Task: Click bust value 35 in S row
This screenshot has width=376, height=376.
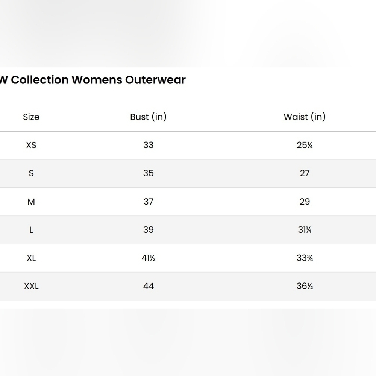Action: click(x=148, y=173)
